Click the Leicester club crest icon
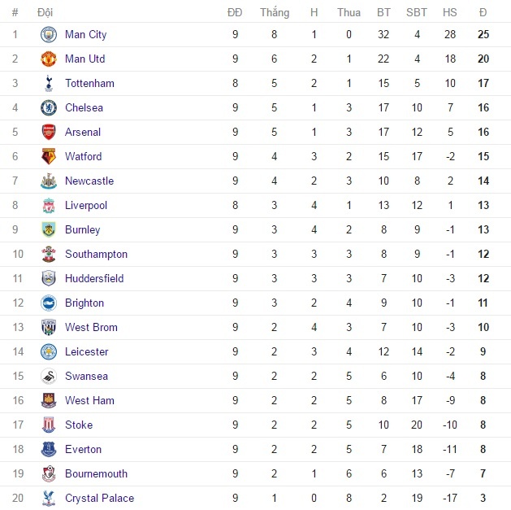Screen dimensions: 511x510 pos(48,352)
